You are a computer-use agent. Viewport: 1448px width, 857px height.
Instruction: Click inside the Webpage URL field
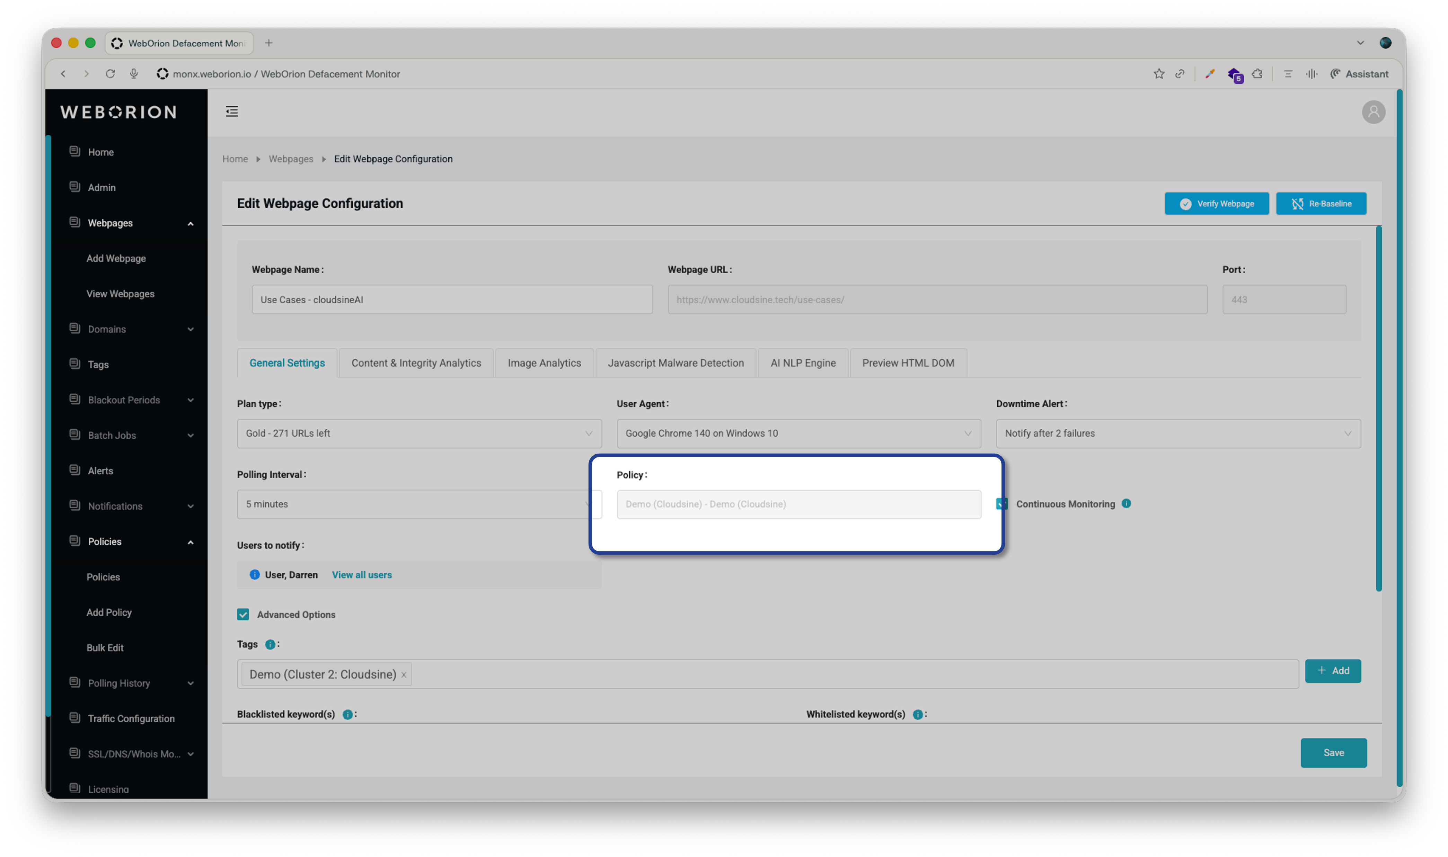click(936, 299)
